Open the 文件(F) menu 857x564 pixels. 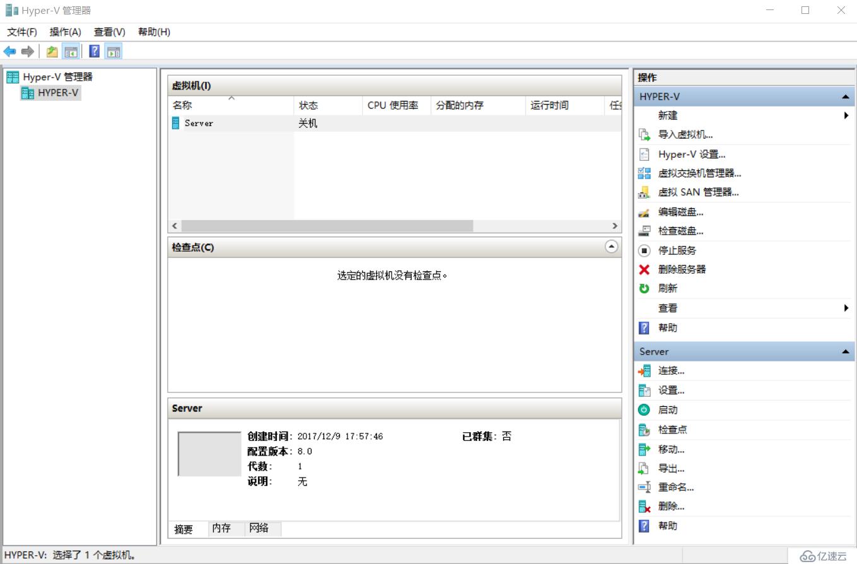click(22, 32)
